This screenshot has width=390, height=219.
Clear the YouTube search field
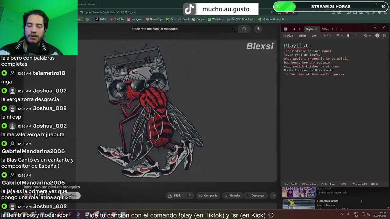point(235,29)
